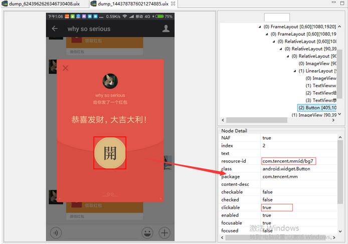The height and width of the screenshot is (244, 348).
Task: Select the checked value false
Action: click(x=267, y=199)
